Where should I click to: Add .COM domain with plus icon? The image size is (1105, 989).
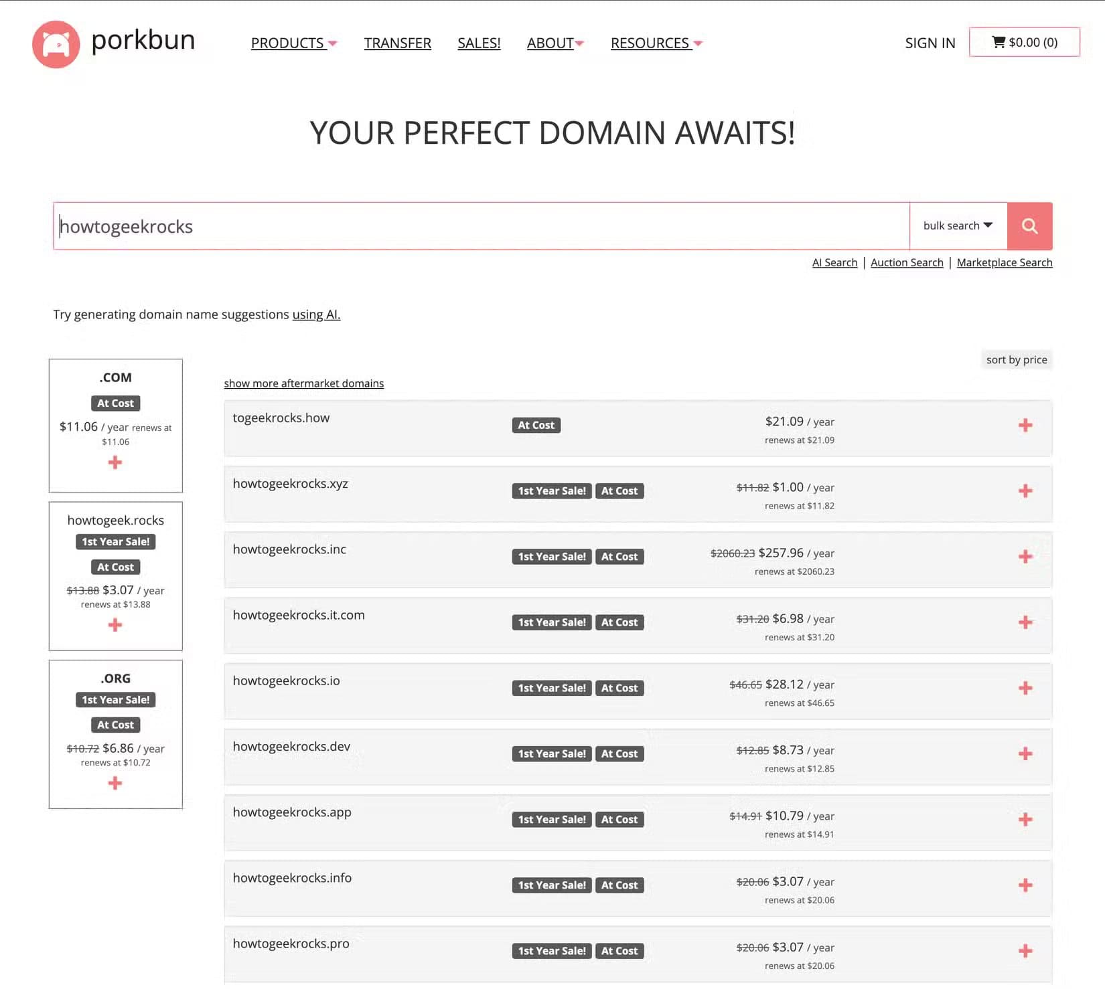pyautogui.click(x=115, y=462)
